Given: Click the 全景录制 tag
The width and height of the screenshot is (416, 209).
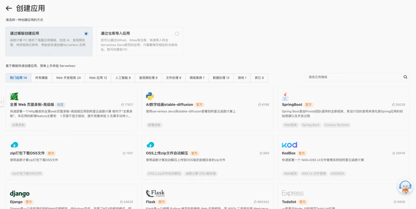Looking at the screenshot, I should [x=18, y=125].
